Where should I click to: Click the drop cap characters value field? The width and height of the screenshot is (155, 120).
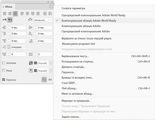point(45,54)
